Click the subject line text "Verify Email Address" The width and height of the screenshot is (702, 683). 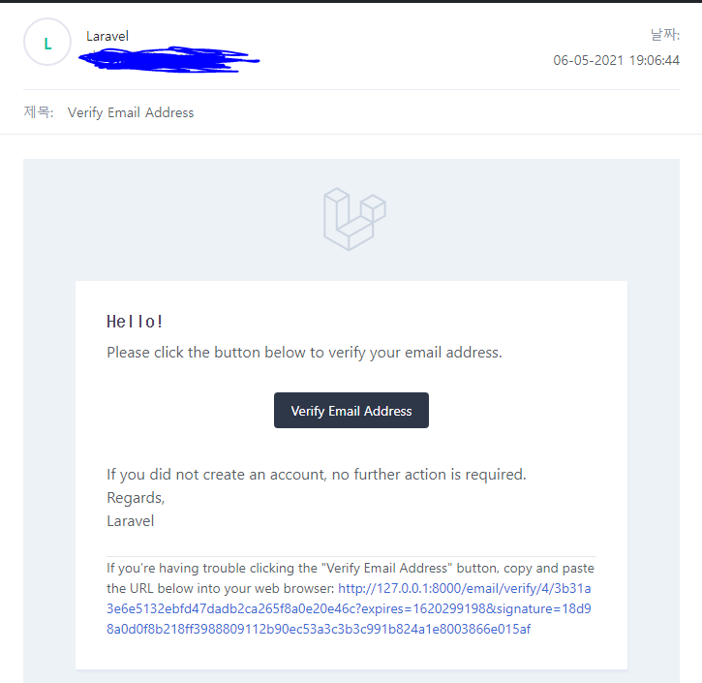131,112
